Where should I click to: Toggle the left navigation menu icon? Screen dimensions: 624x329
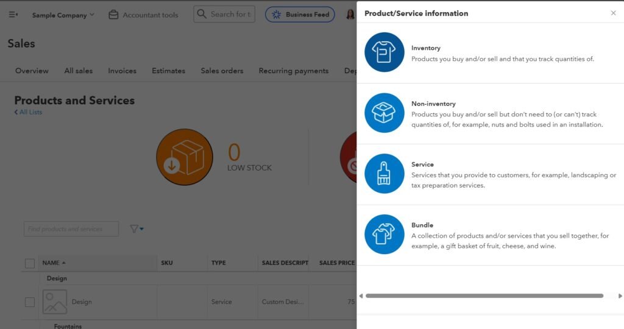[13, 15]
